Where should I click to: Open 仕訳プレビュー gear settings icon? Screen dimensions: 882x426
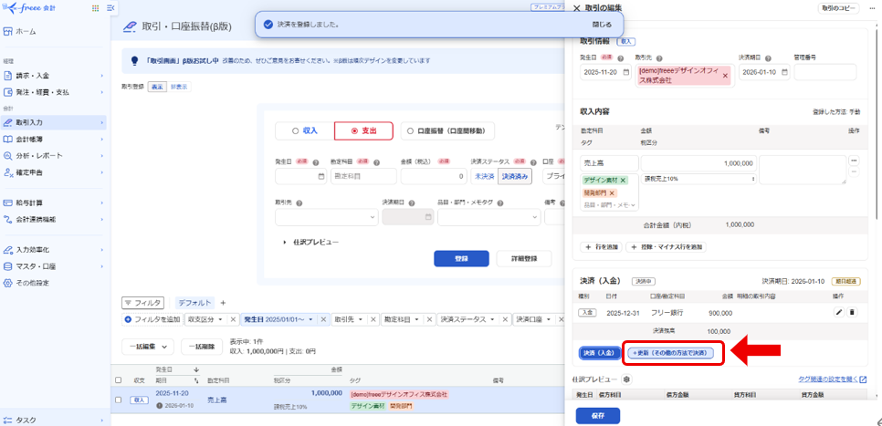626,379
